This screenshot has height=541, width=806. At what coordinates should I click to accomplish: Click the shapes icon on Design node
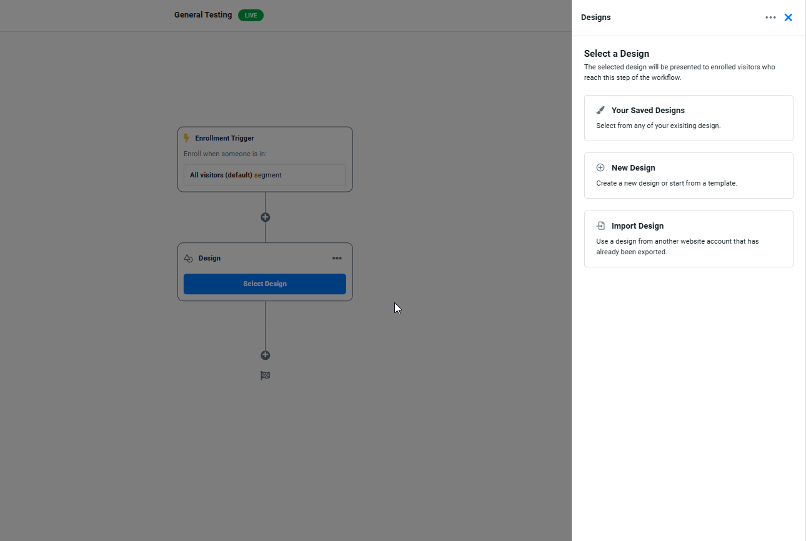(x=188, y=259)
